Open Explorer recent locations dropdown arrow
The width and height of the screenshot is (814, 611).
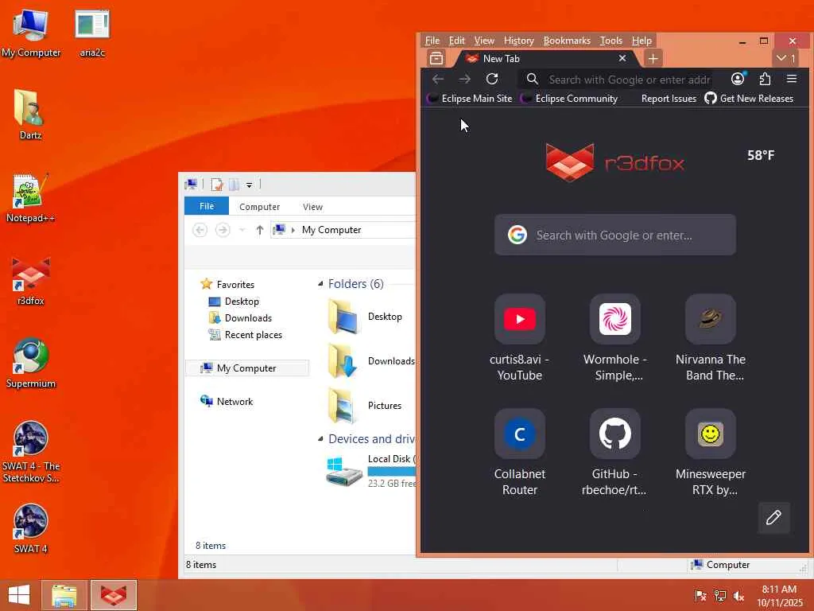pyautogui.click(x=242, y=230)
